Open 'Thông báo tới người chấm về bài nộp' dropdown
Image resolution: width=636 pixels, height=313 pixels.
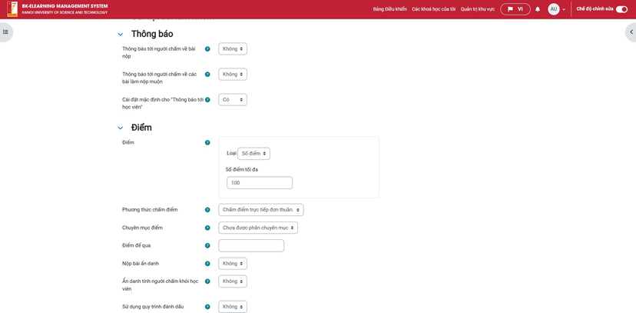(233, 48)
